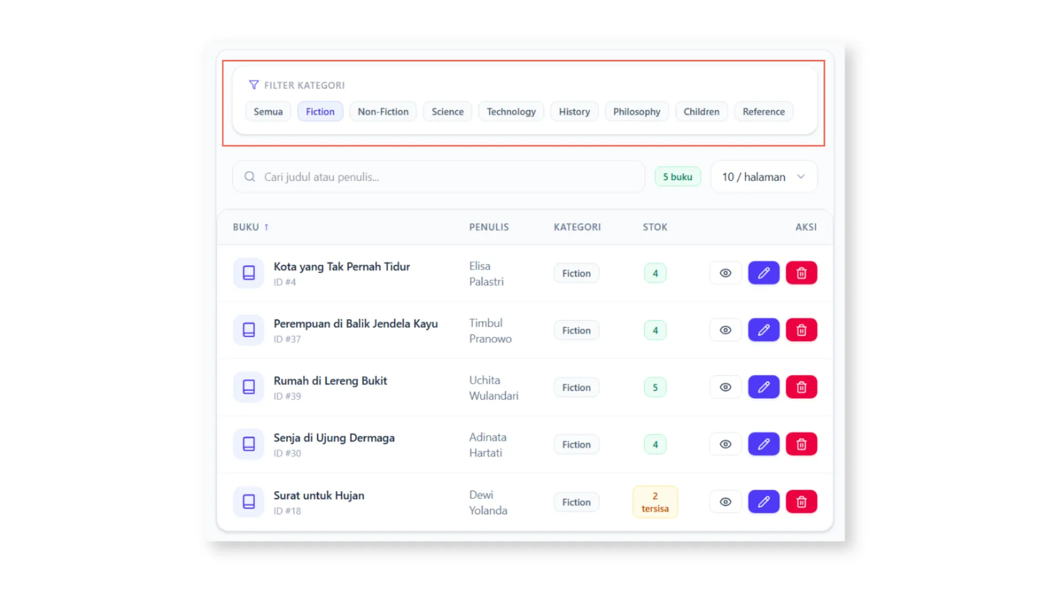Edit Surat untuk Hujan book
The image size is (1064, 598).
point(764,502)
